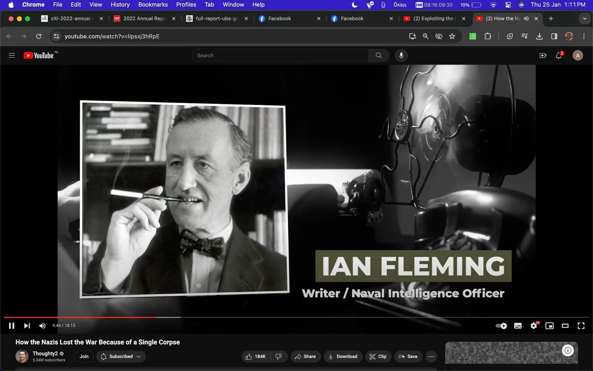This screenshot has height=371, width=593.
Task: Close the Exploiting the... tab
Action: click(464, 18)
